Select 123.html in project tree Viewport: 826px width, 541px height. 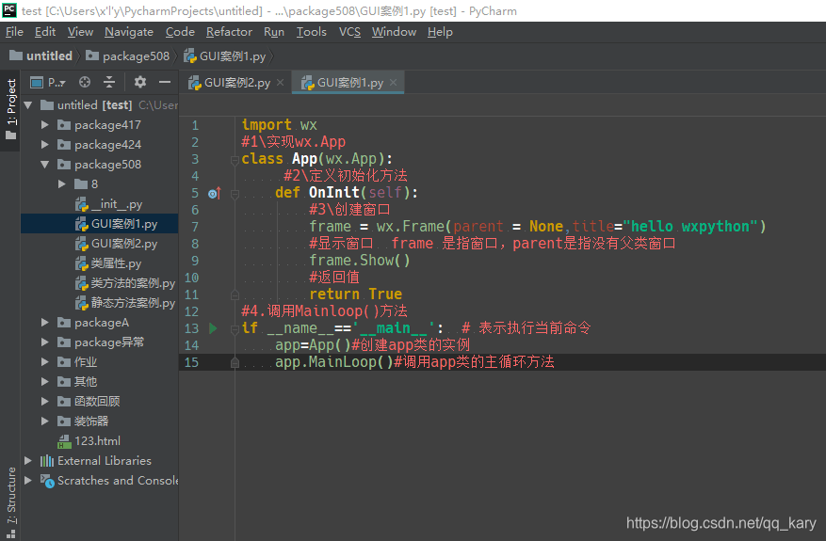(x=89, y=441)
